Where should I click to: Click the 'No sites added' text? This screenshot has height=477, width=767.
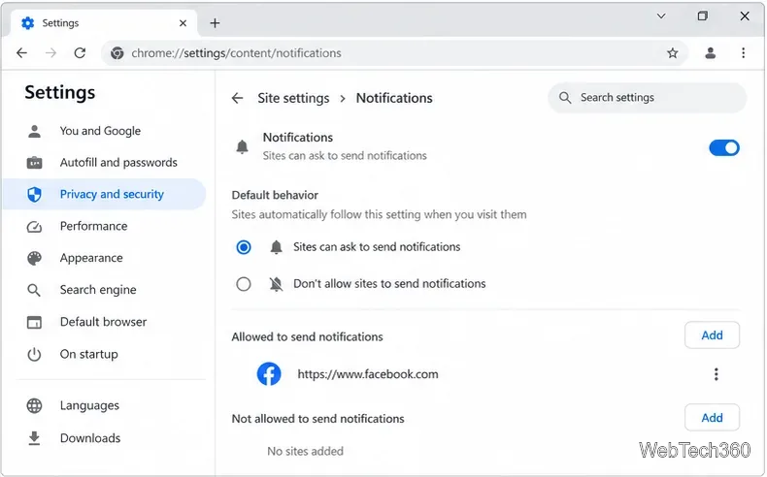tap(305, 451)
